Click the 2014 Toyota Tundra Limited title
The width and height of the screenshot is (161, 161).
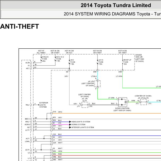(x=116, y=5)
